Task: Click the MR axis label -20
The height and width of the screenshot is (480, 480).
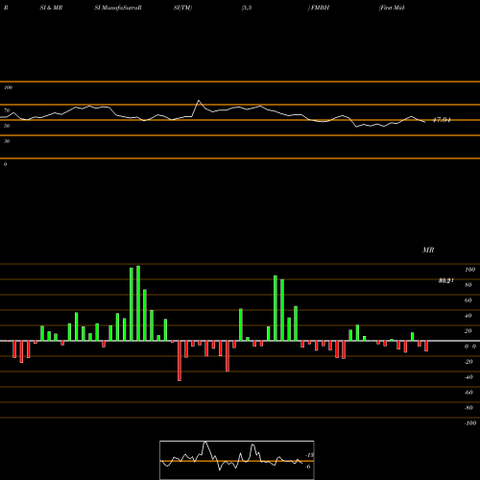Action: [468, 362]
